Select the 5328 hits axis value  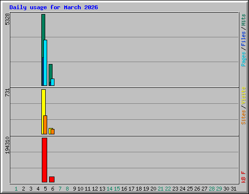pos(7,19)
